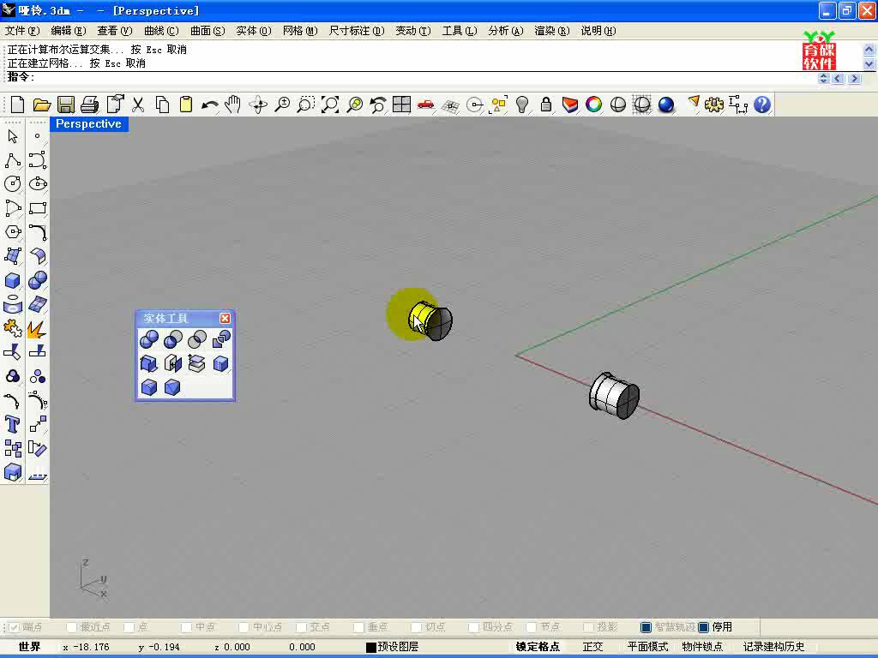Create a new file from the toolbar
Screen dimensions: 878x658
click(17, 105)
